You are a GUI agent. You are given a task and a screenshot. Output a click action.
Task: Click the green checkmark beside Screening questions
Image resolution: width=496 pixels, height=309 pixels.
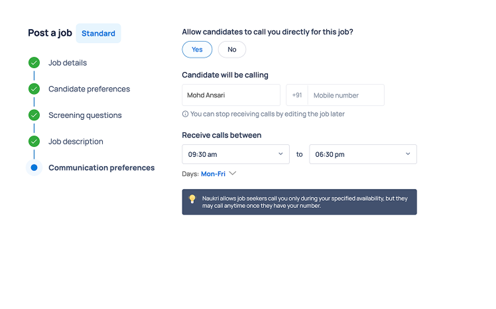click(34, 115)
